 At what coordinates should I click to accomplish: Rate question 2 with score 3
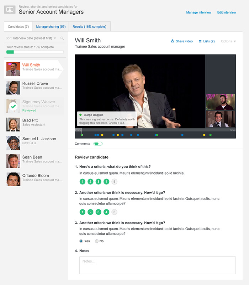pos(99,212)
